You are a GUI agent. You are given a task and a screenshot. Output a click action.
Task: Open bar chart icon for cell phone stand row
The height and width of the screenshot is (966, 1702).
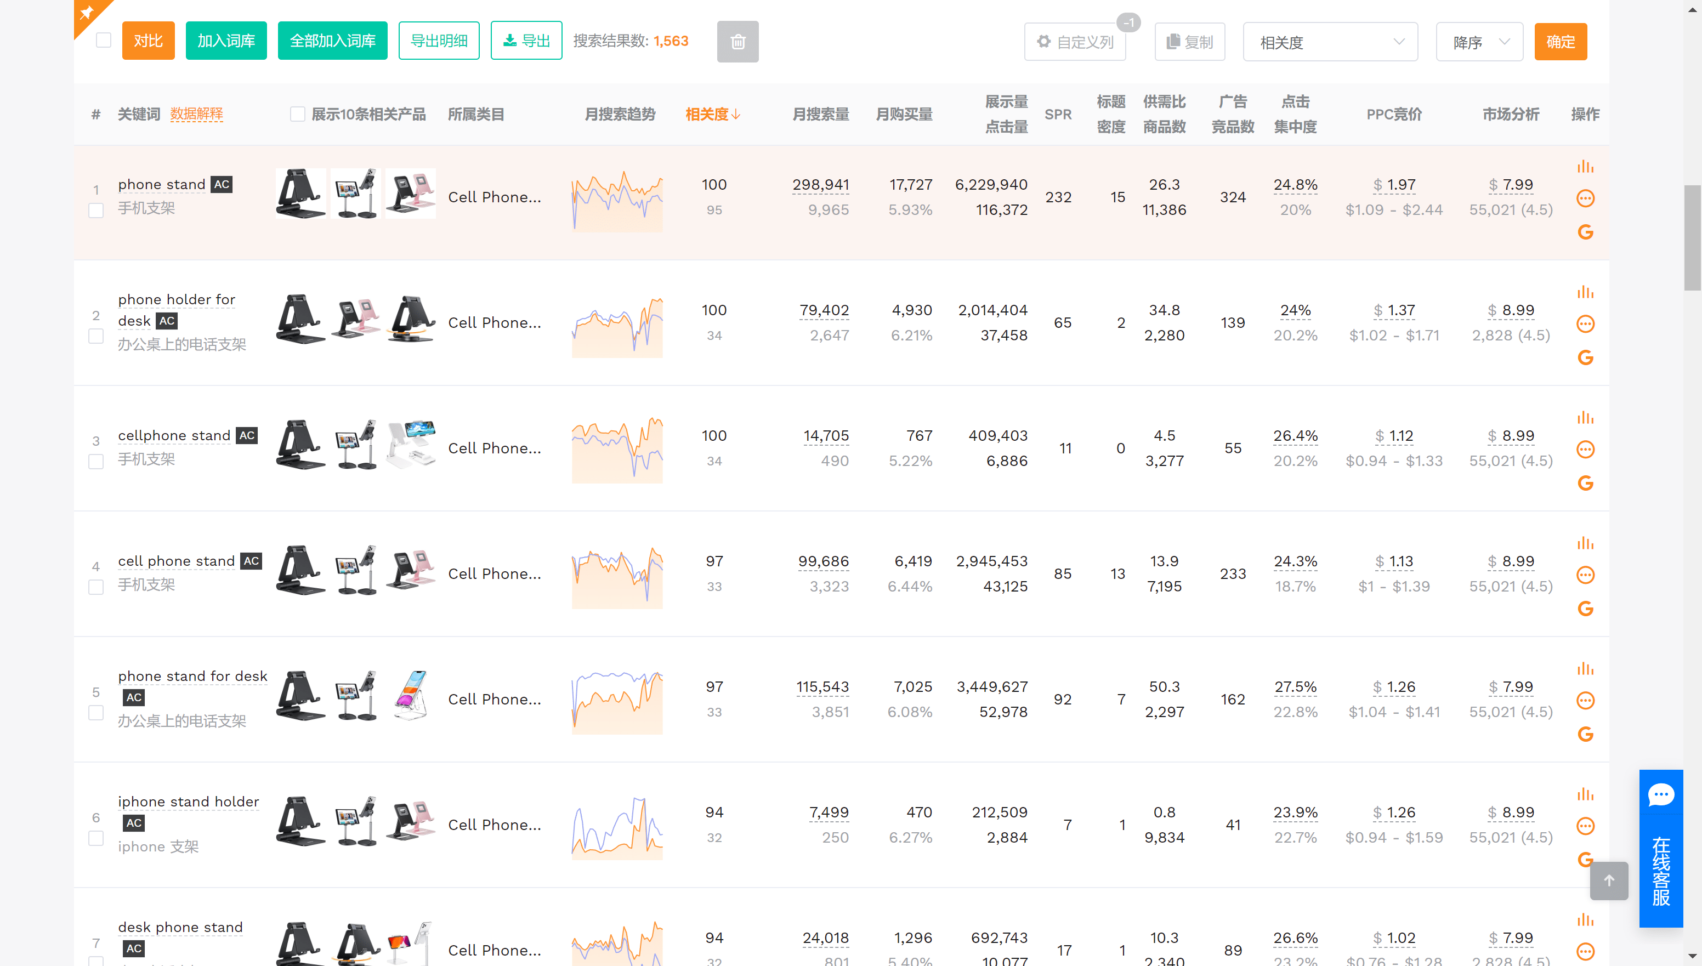click(1585, 543)
